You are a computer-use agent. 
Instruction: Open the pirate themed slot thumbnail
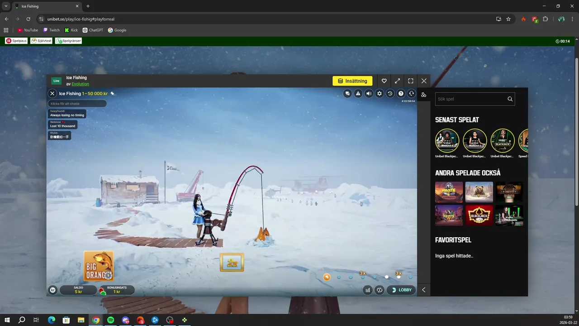pos(449,192)
